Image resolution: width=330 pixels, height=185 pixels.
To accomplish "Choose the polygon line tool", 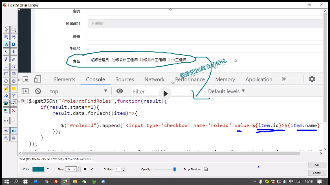I will coord(13,66).
